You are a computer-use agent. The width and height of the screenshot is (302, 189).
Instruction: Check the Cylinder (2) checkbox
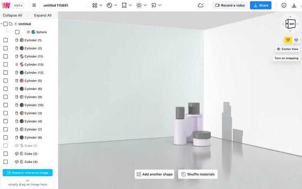coord(6,48)
